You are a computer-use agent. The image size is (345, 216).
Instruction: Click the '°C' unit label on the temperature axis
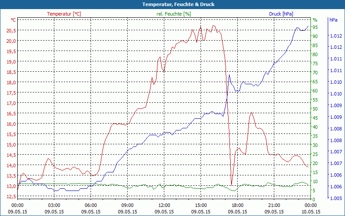click(13, 20)
